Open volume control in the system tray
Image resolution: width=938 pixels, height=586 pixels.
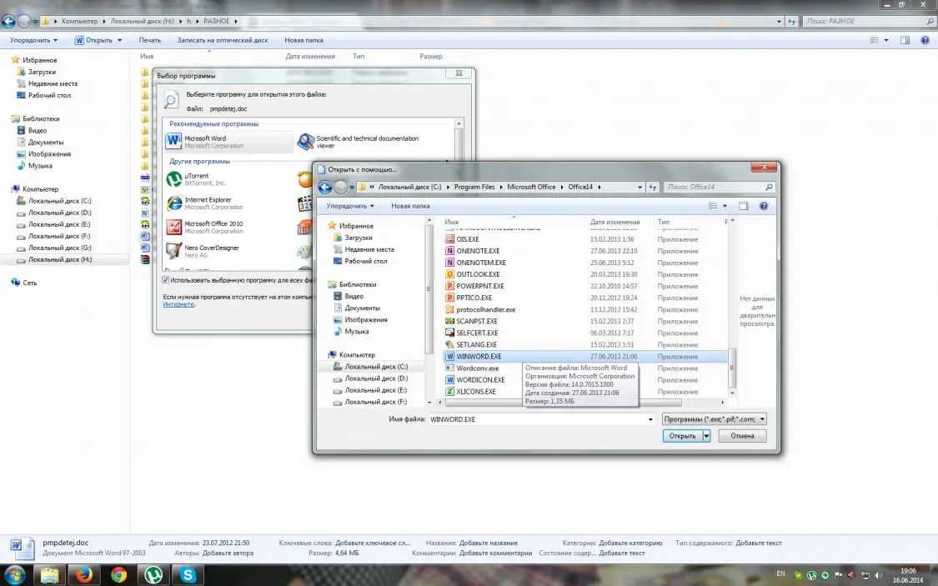pyautogui.click(x=878, y=575)
